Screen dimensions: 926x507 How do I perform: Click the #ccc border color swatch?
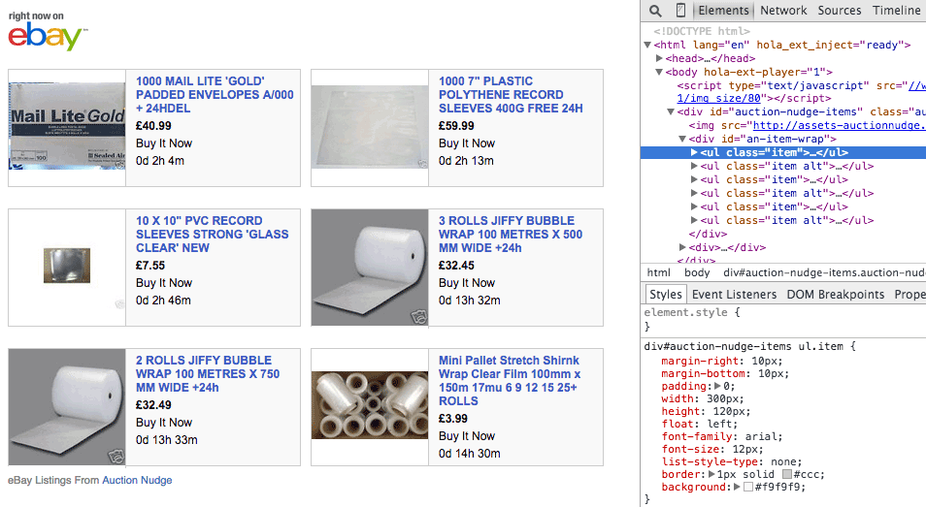(x=786, y=475)
